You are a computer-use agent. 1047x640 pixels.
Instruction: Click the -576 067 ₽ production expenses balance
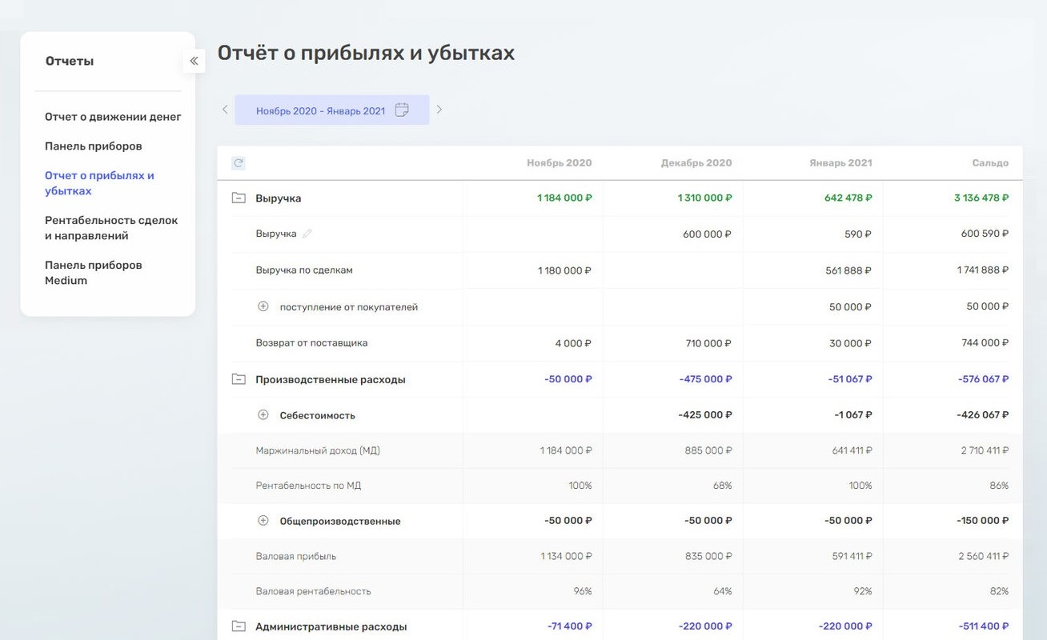point(984,379)
